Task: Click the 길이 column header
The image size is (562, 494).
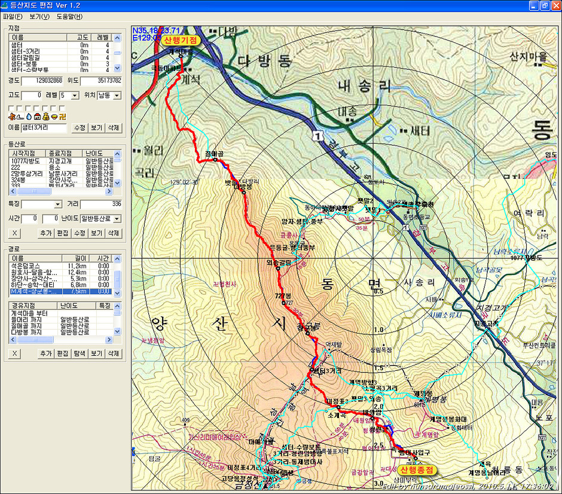Action: 75,258
